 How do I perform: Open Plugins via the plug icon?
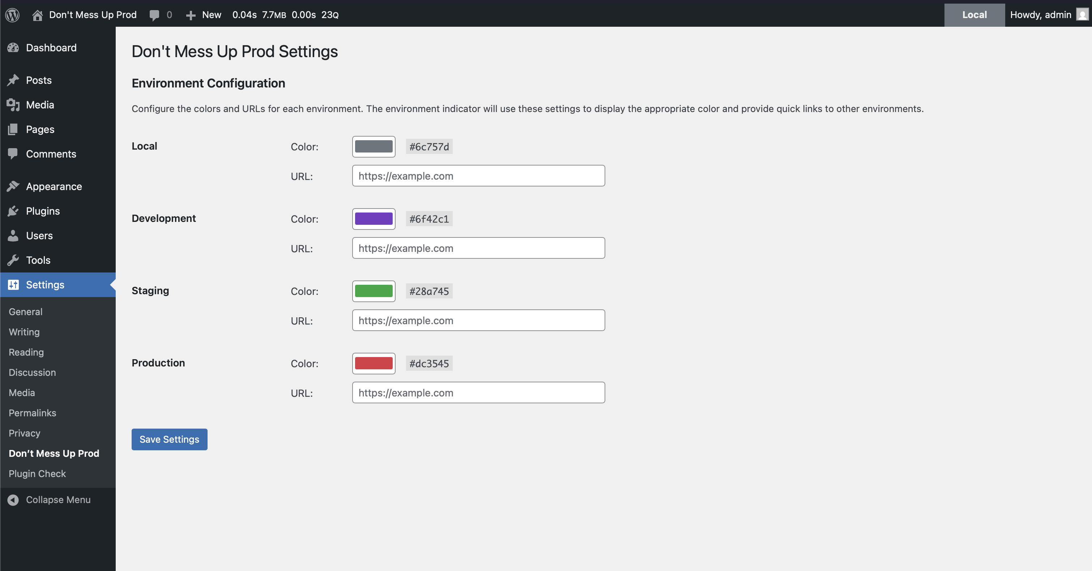tap(13, 211)
